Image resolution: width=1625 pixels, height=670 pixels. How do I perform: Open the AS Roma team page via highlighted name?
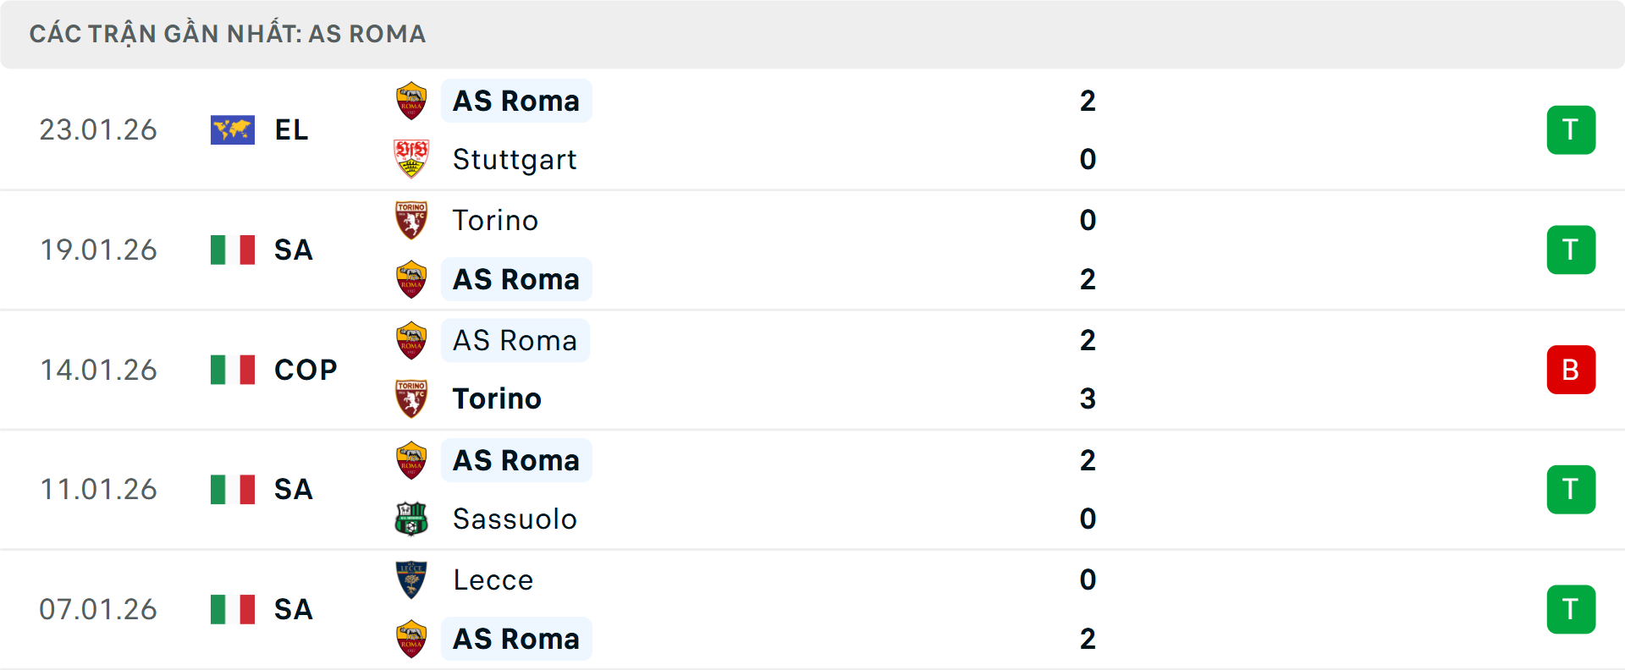click(x=515, y=101)
